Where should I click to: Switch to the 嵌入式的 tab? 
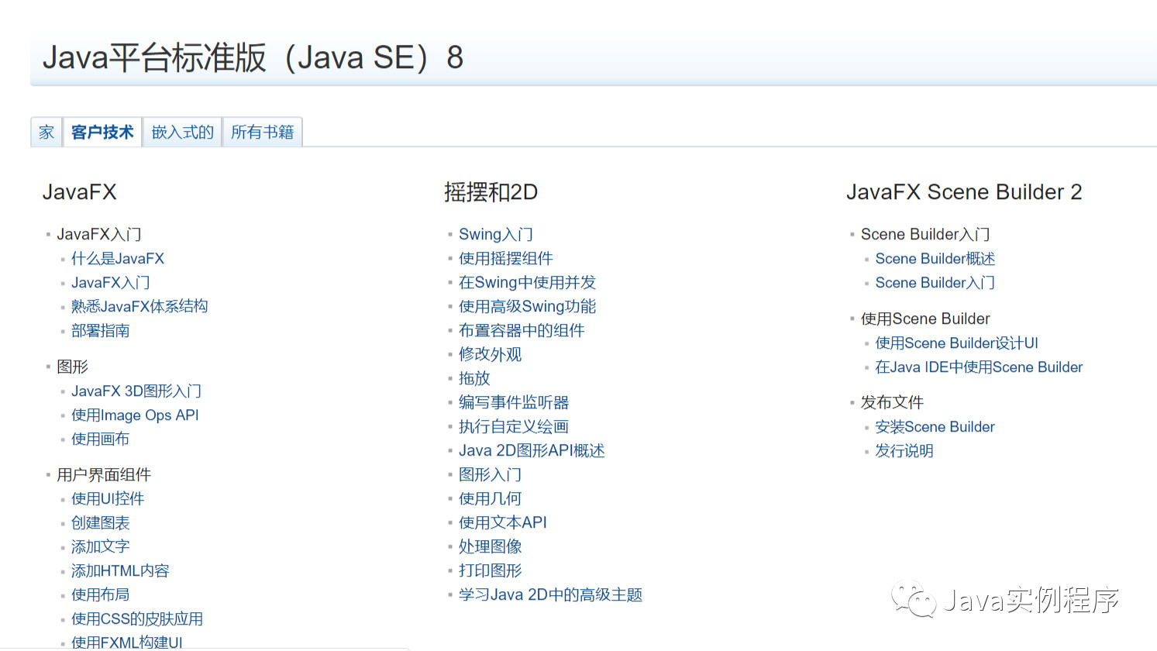tap(182, 132)
